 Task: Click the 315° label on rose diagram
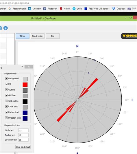tap(42, 66)
